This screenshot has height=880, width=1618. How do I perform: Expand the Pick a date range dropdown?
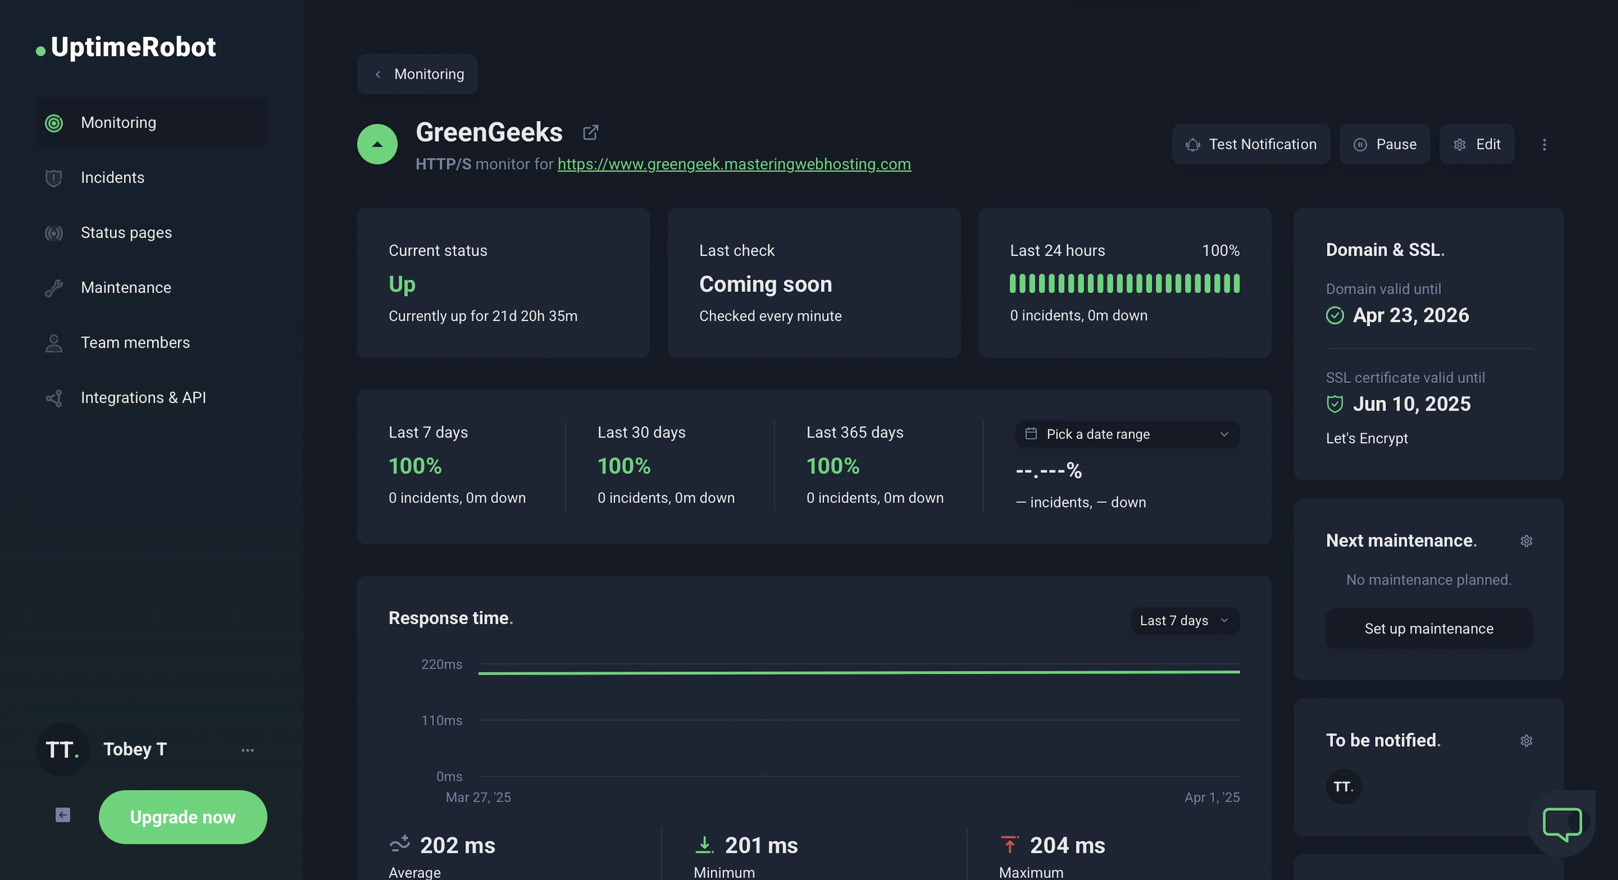point(1127,434)
